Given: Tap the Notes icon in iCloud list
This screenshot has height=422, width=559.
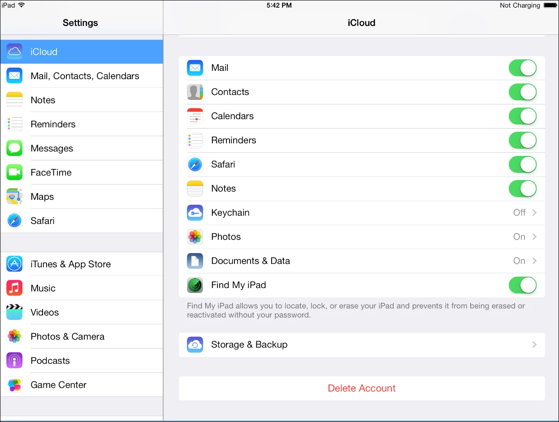Looking at the screenshot, I should click(195, 189).
